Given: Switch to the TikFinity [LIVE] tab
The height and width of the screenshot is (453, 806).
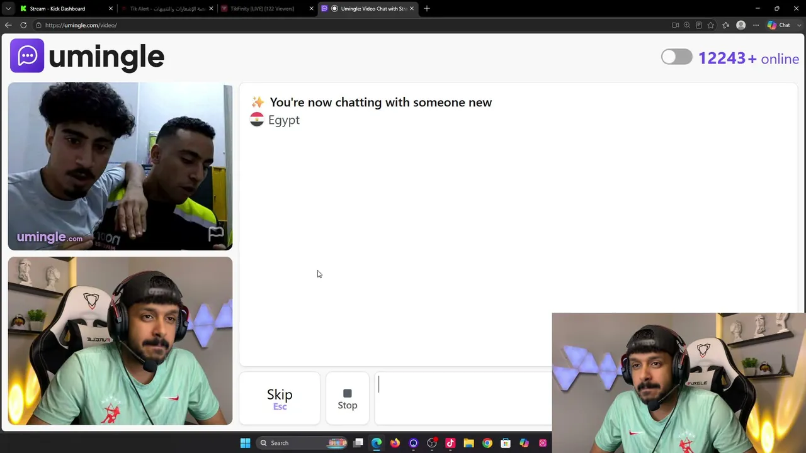Looking at the screenshot, I should pos(267,8).
